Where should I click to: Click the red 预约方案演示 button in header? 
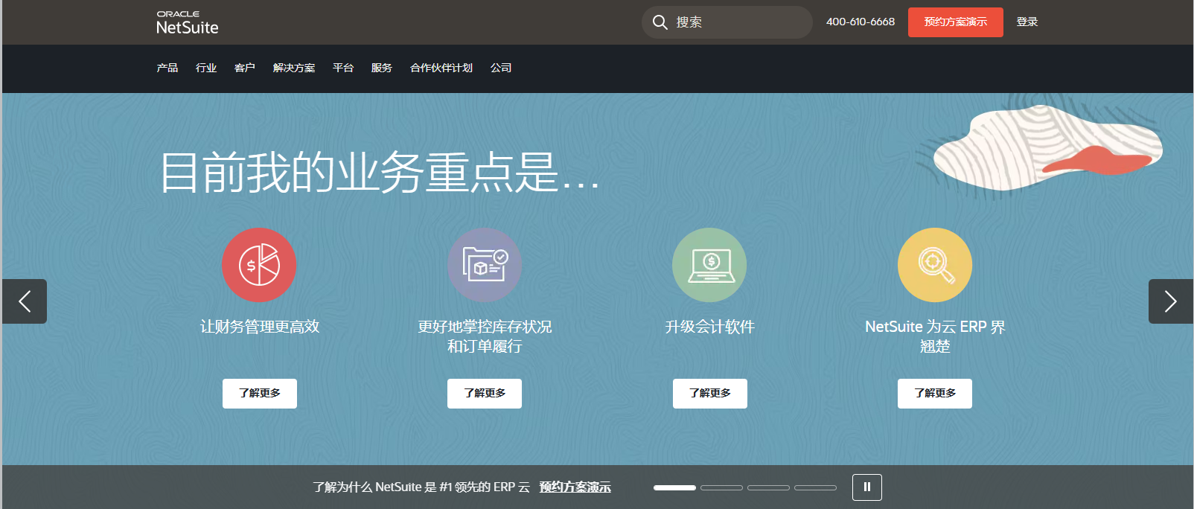(x=956, y=22)
